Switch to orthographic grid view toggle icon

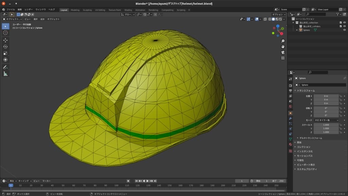(x=283, y=58)
